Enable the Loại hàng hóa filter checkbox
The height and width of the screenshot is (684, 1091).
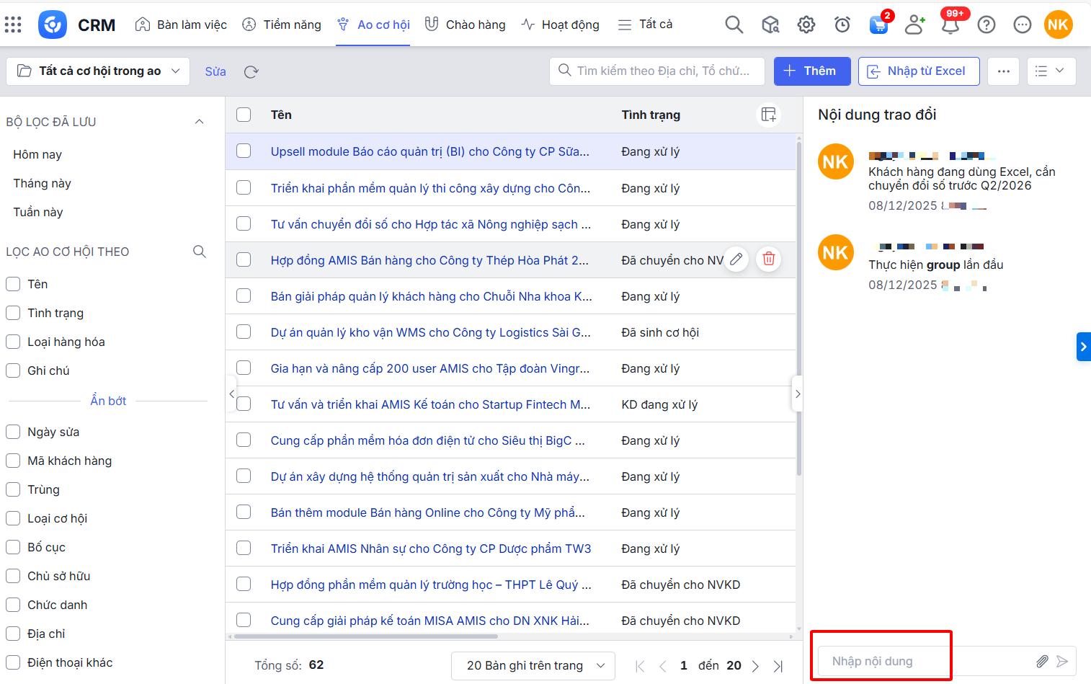pos(13,342)
